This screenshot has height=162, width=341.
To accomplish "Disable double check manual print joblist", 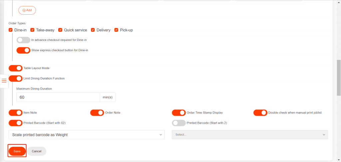I will [260, 113].
